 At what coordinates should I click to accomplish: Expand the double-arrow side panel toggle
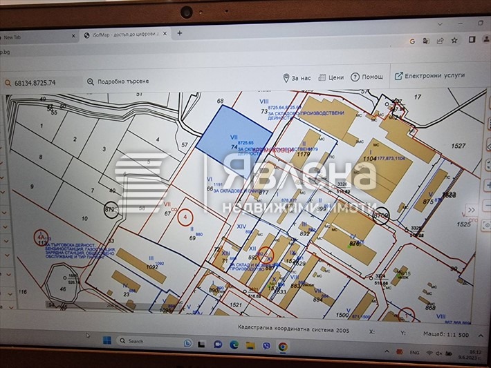pos(472,210)
